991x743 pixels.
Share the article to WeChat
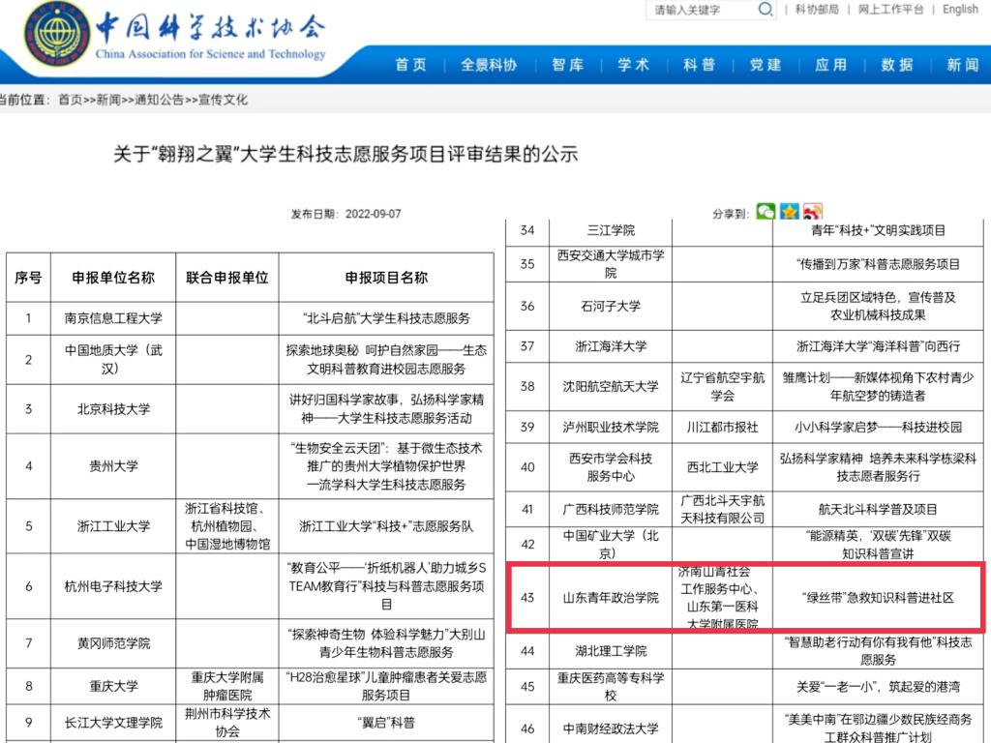[x=766, y=212]
